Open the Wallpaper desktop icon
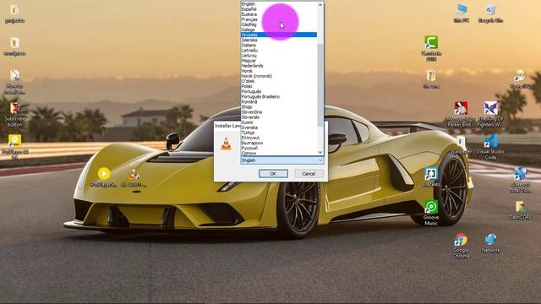 [461, 144]
